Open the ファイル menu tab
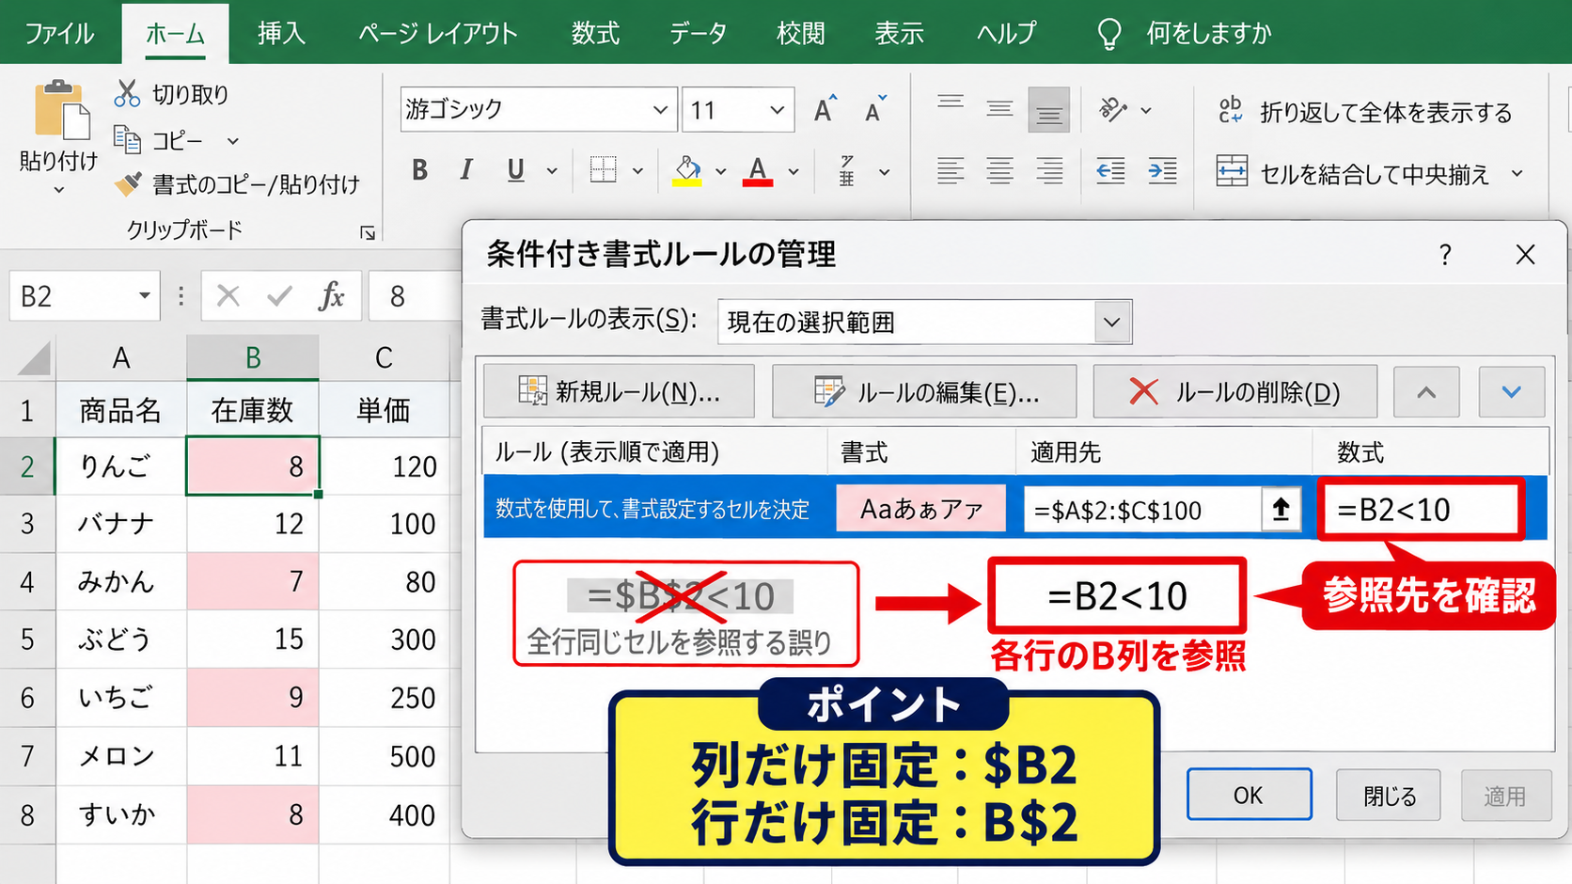The width and height of the screenshot is (1572, 884). coord(58,33)
